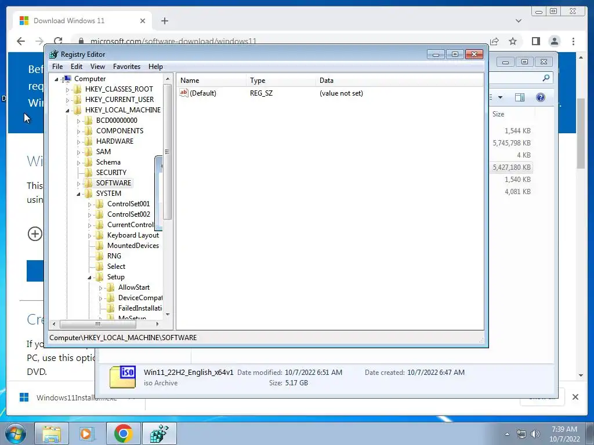The width and height of the screenshot is (594, 445).
Task: Click the (value not set) data cell
Action: [341, 93]
